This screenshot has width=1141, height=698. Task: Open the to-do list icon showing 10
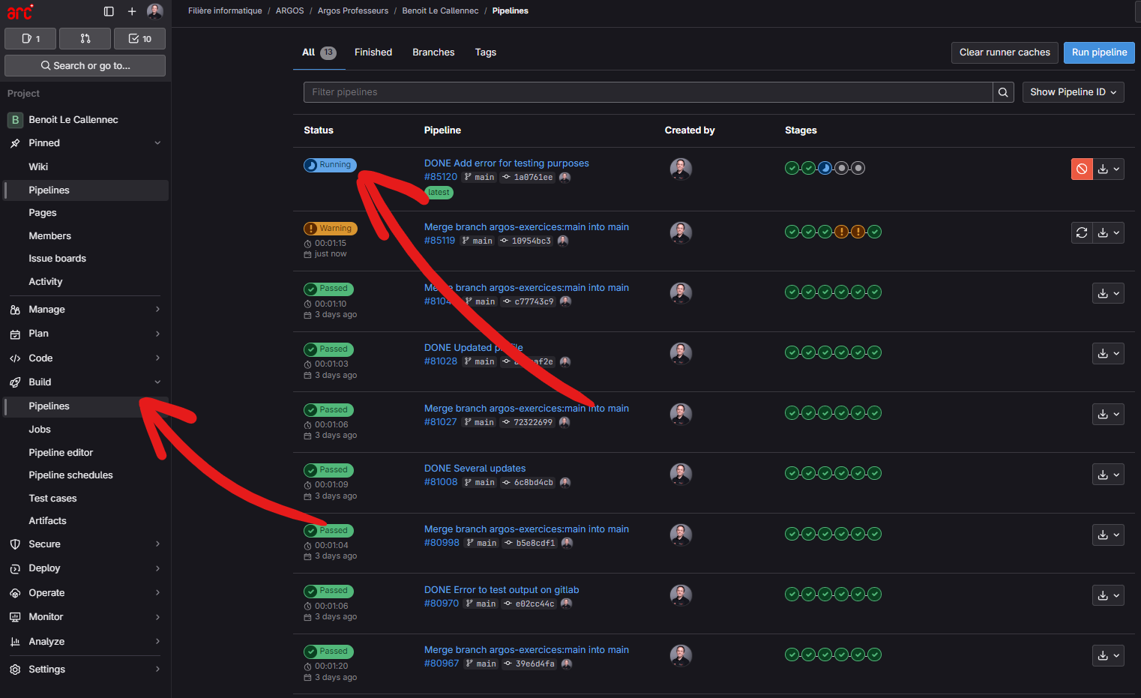[139, 39]
